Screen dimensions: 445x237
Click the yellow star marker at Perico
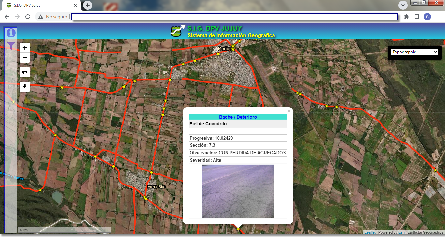[x=233, y=49]
